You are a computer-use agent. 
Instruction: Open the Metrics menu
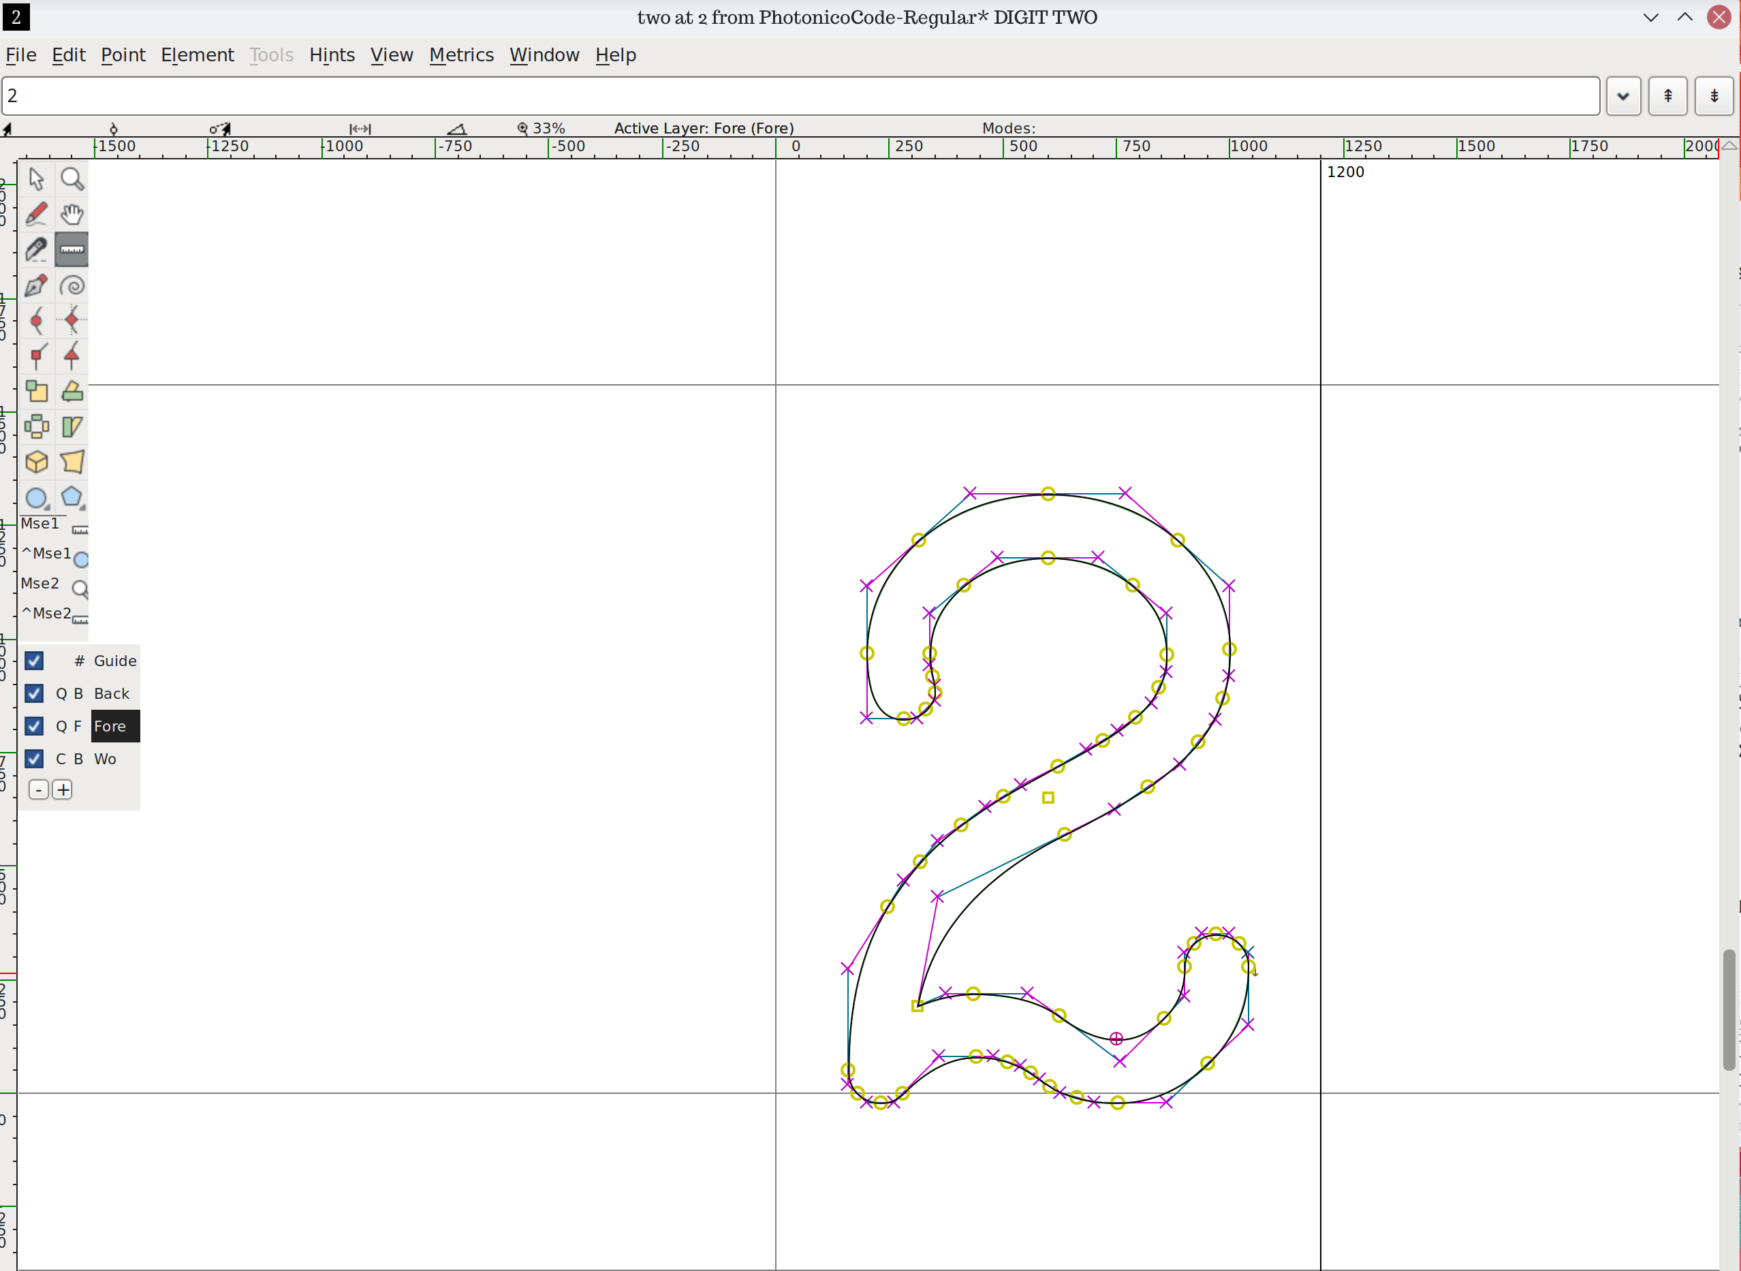461,55
